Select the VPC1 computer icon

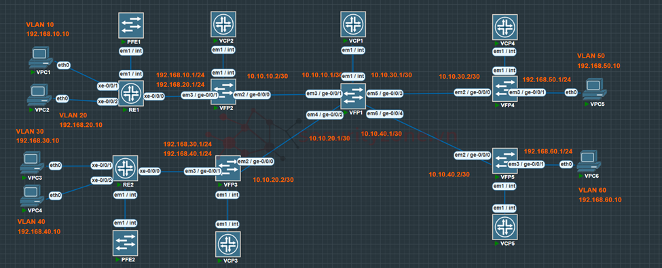click(x=42, y=58)
